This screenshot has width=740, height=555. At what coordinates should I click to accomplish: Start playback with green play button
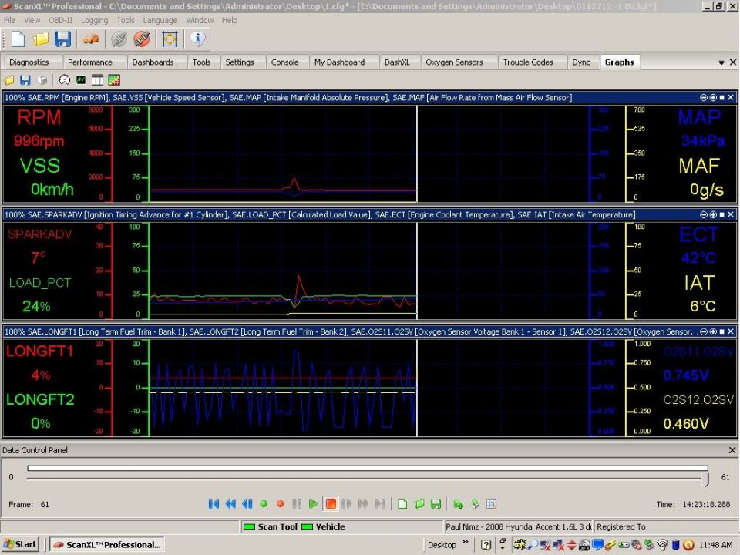[314, 504]
